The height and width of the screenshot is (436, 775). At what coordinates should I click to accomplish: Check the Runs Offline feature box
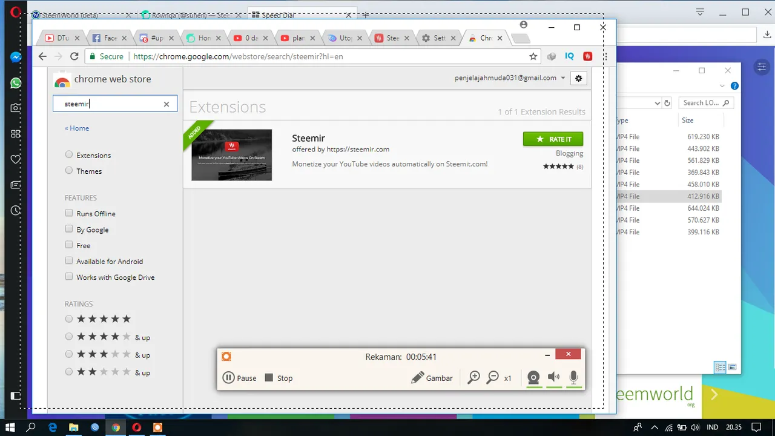click(x=69, y=213)
